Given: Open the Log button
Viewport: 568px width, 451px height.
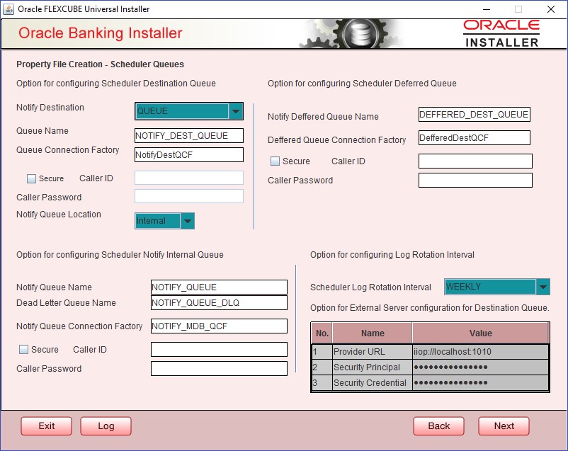Looking at the screenshot, I should 106,426.
